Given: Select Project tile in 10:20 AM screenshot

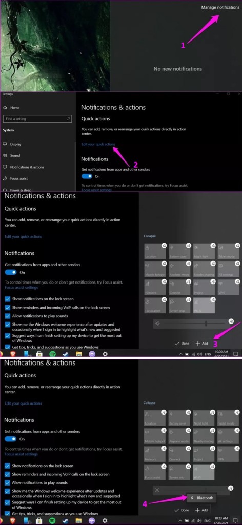Looking at the screenshot, I should pyautogui.click(x=204, y=287).
